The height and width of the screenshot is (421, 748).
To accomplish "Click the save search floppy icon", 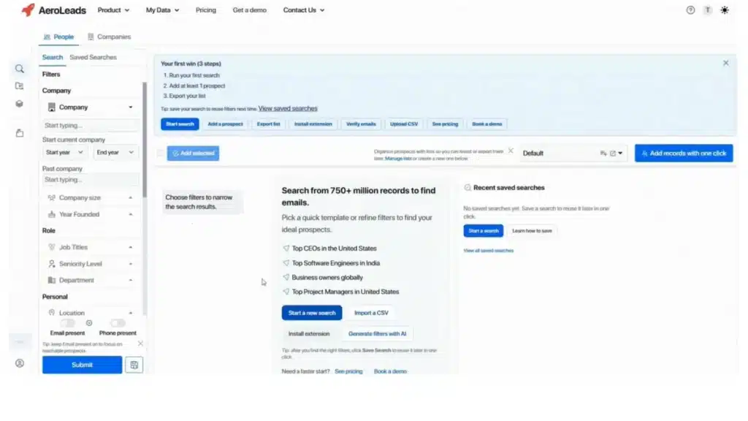I will point(134,365).
